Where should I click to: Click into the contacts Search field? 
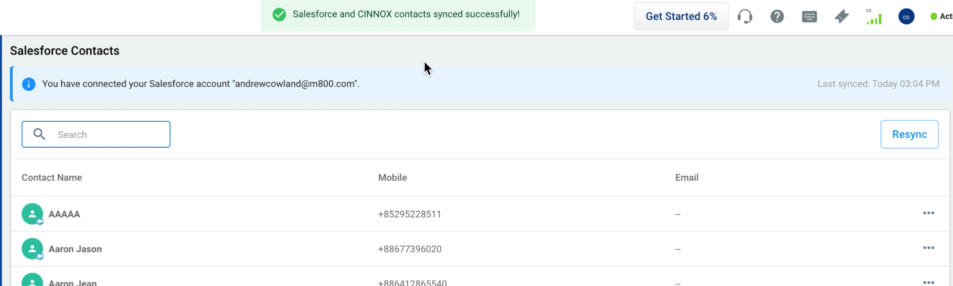point(110,135)
